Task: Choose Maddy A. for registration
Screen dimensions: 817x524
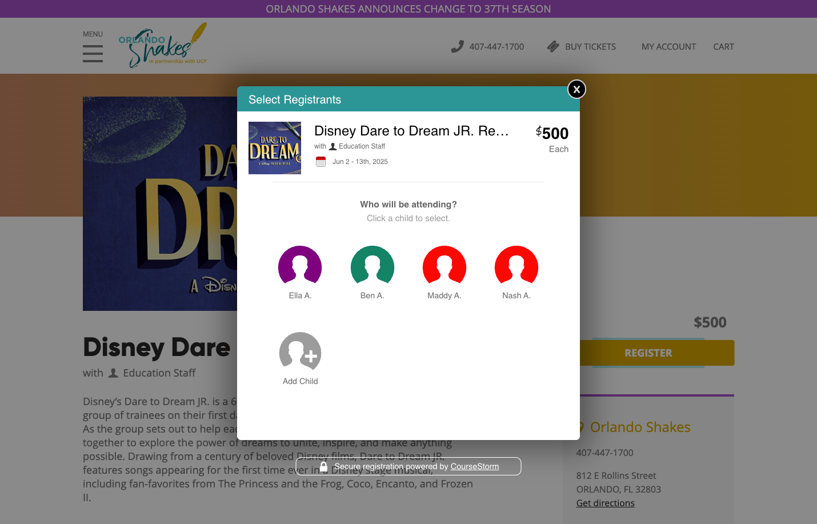Action: click(x=444, y=266)
